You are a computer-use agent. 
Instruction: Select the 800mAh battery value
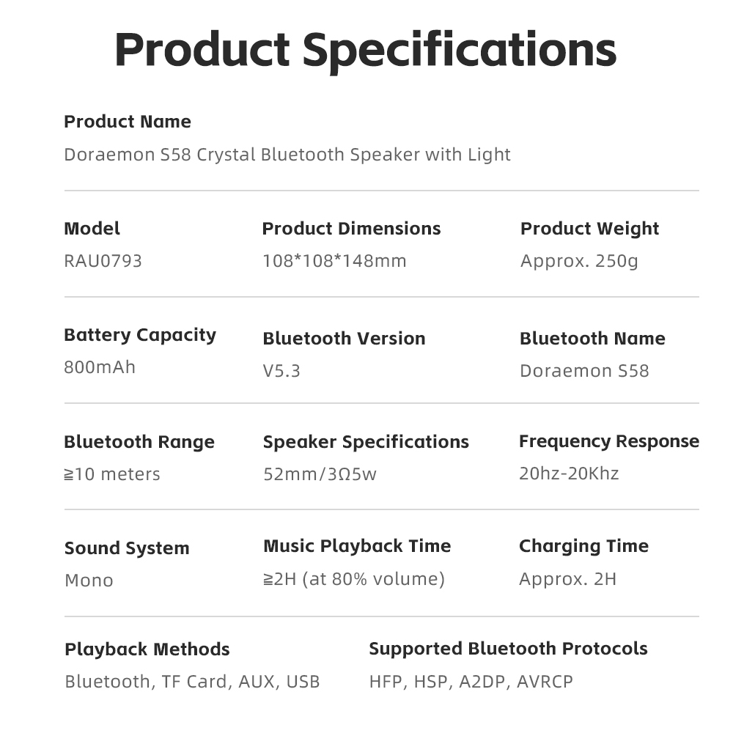point(100,367)
